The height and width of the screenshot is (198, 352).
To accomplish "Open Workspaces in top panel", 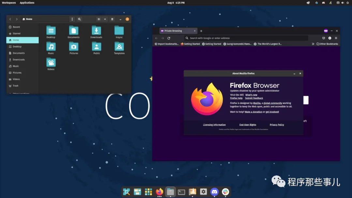I will click(9, 3).
